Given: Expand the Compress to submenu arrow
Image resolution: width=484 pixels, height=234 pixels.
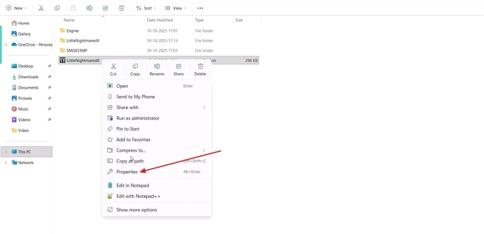Looking at the screenshot, I should click(204, 151).
